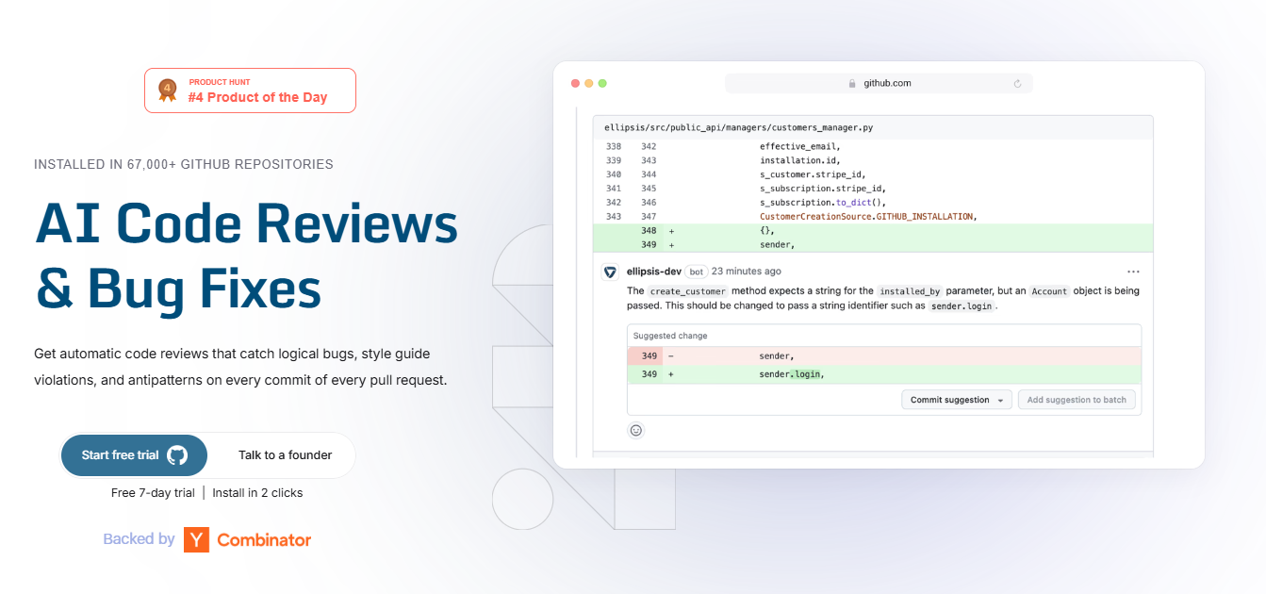
Task: Click the Y Combinator logo
Action: (196, 539)
